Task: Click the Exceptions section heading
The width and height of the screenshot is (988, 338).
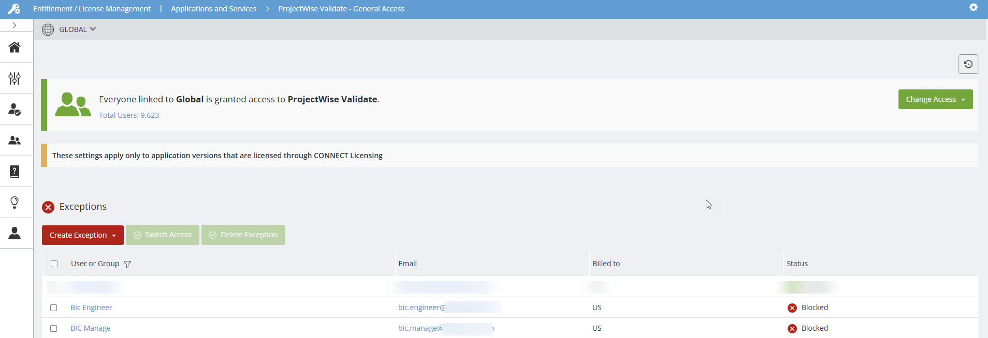Action: [83, 207]
